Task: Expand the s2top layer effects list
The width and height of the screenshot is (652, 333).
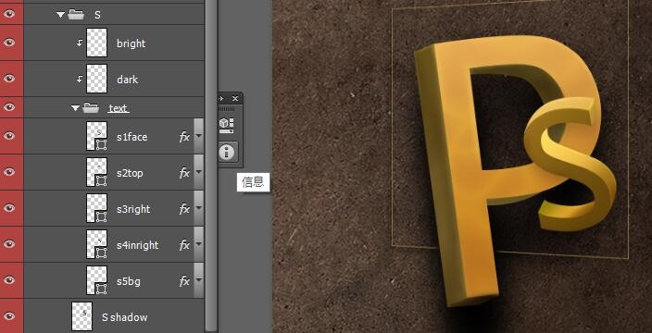Action: click(x=199, y=172)
